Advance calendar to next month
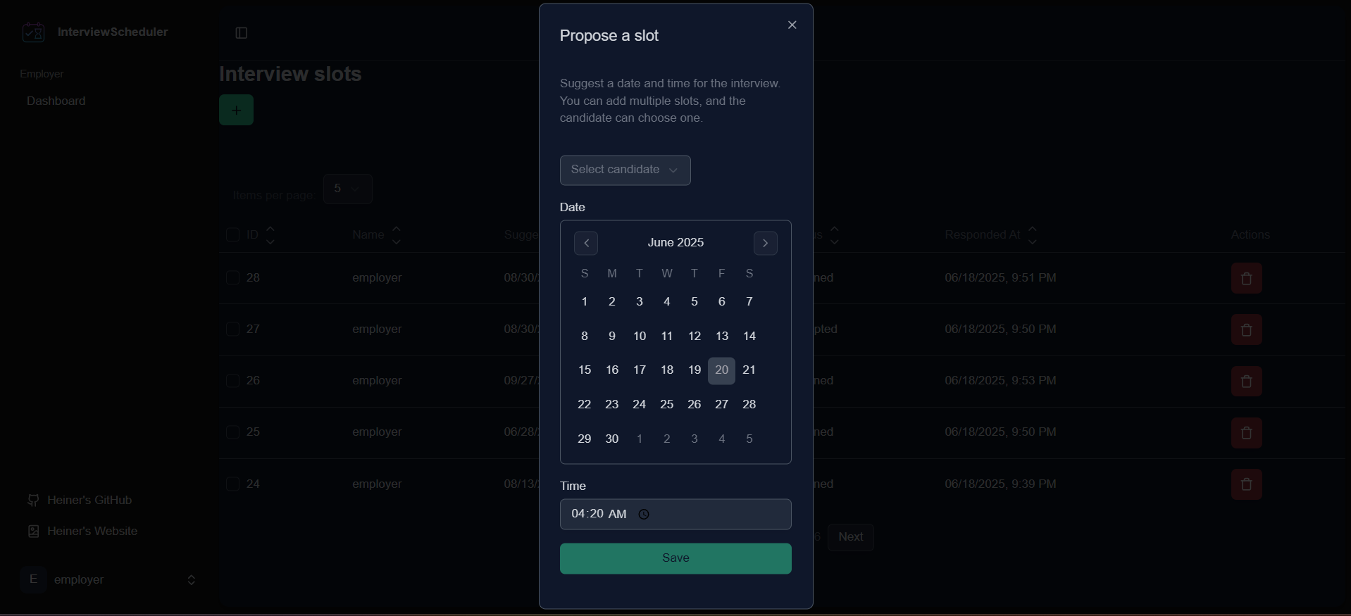This screenshot has height=616, width=1351. [765, 244]
